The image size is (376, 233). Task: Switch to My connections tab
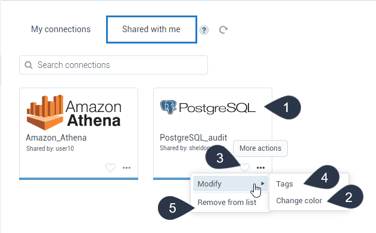click(x=61, y=29)
